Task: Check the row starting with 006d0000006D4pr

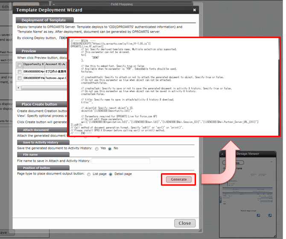Action: coord(20,71)
